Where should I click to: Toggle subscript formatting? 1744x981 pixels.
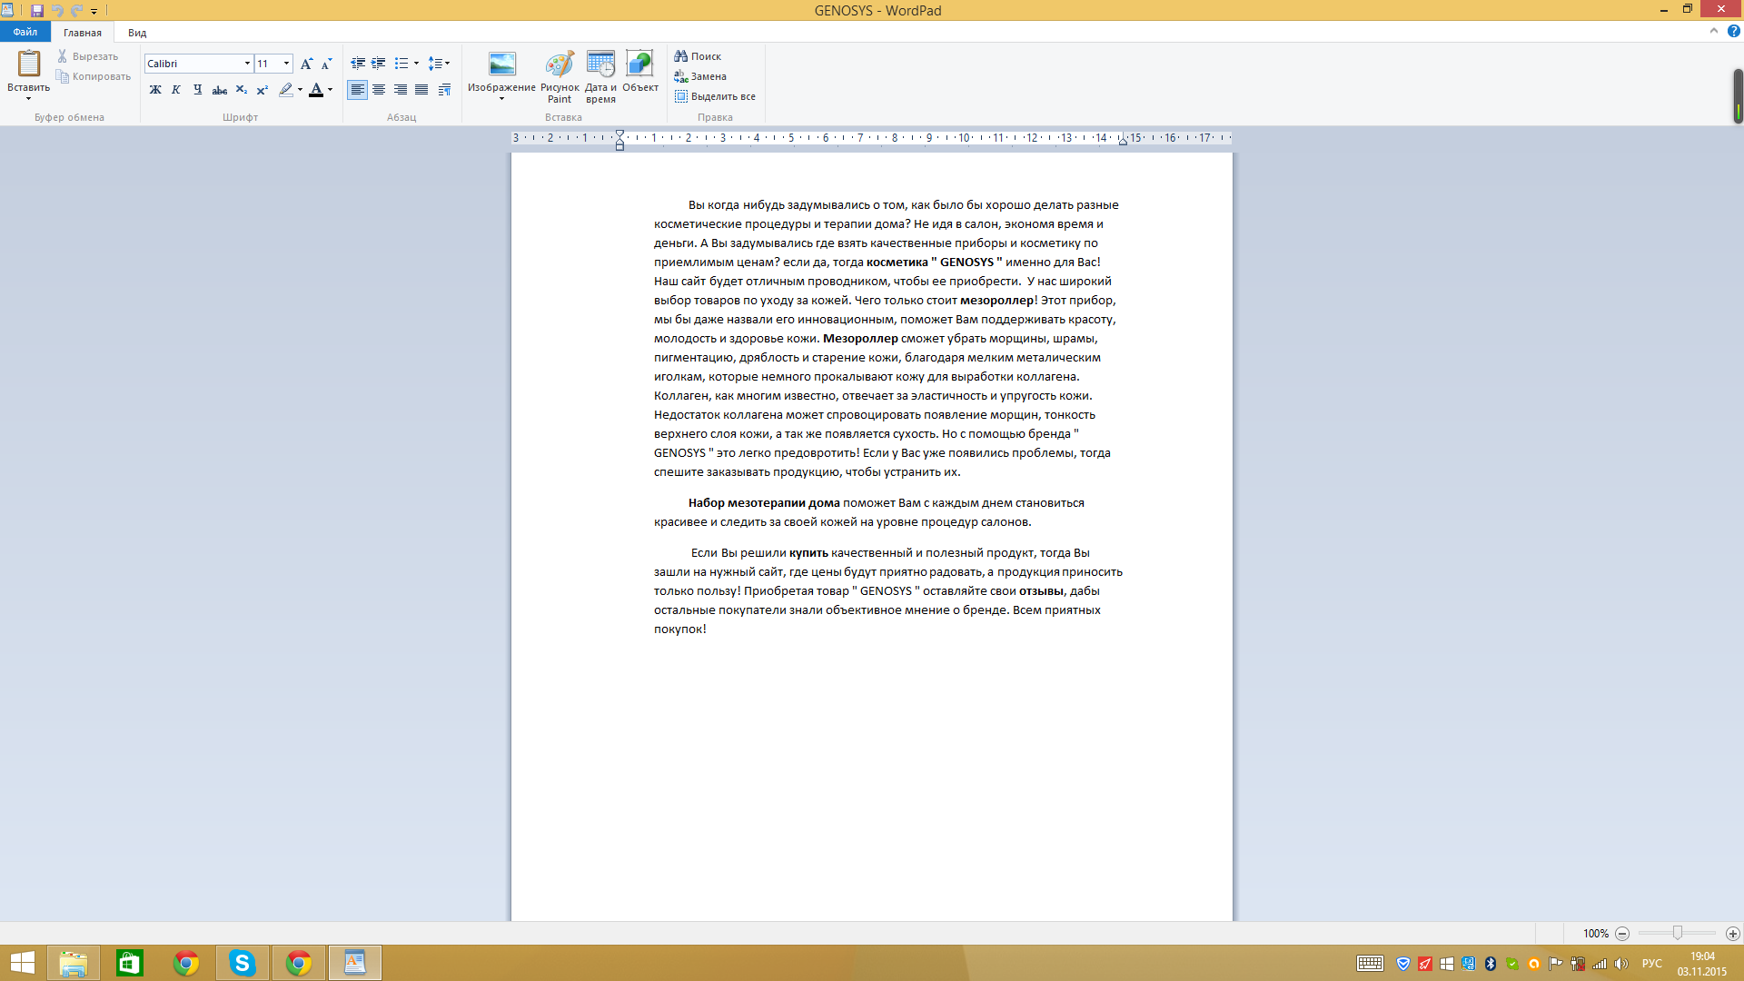click(241, 90)
